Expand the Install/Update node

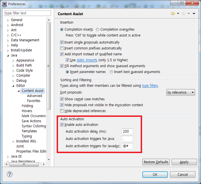tap(8, 51)
